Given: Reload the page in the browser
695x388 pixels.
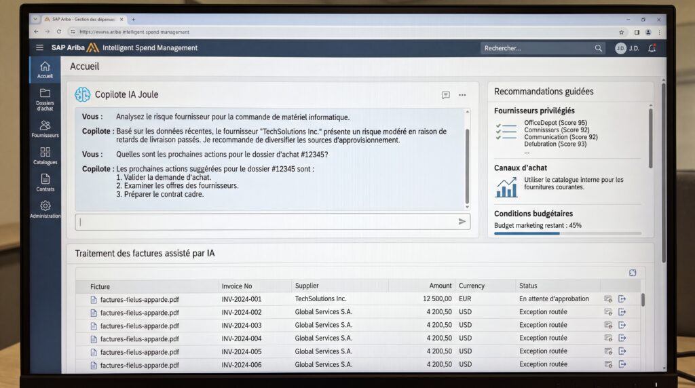Looking at the screenshot, I should point(59,32).
